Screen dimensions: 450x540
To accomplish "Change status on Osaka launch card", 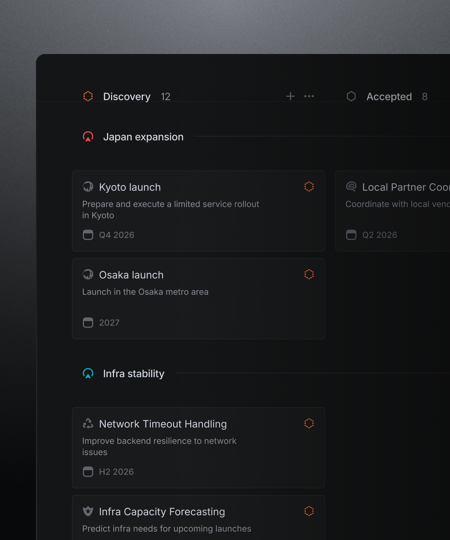I will coord(309,274).
